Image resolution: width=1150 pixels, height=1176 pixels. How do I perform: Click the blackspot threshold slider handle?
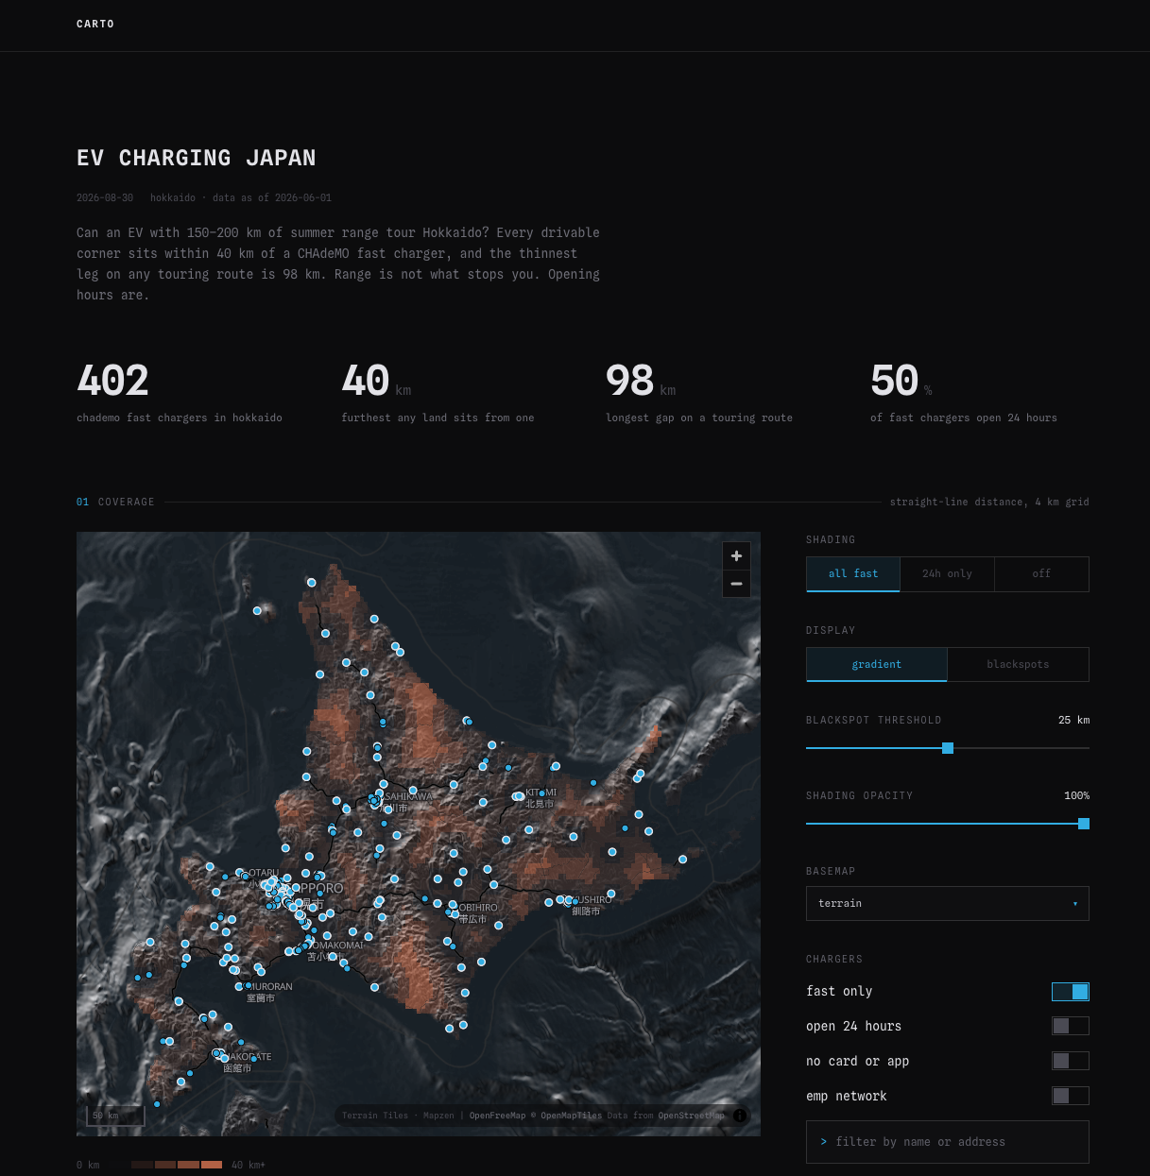click(x=948, y=748)
